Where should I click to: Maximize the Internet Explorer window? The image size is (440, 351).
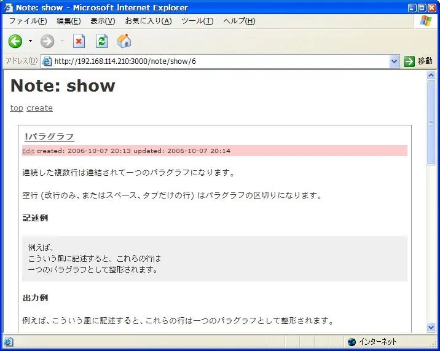click(422, 8)
